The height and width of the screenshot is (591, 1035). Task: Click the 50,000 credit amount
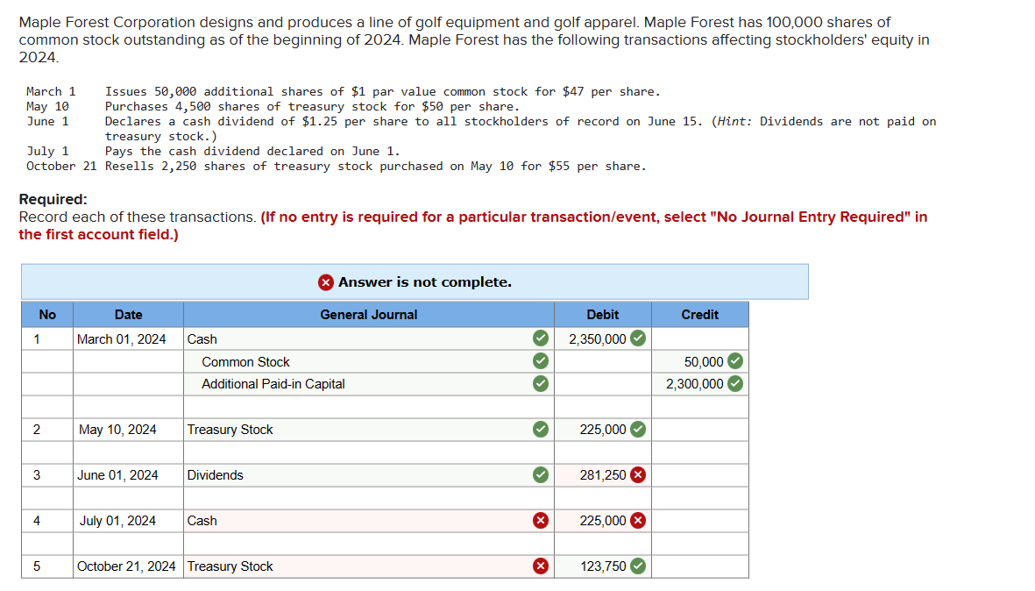pos(704,362)
